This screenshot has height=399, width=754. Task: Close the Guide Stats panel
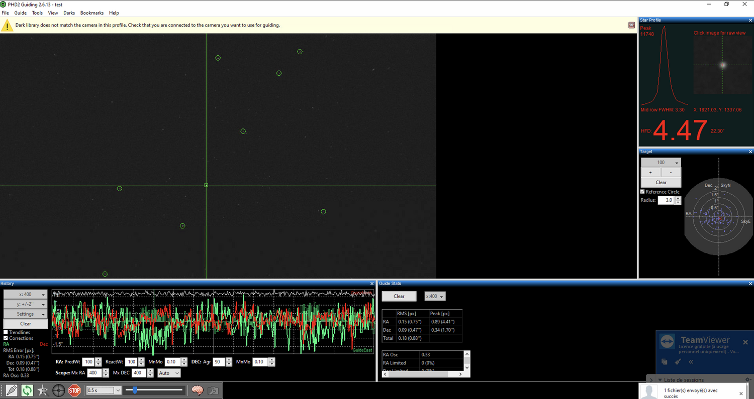(749, 284)
